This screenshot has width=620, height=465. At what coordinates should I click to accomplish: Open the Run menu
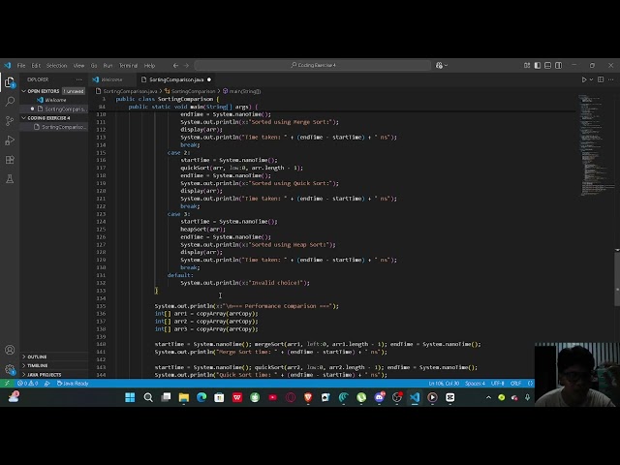click(x=108, y=66)
